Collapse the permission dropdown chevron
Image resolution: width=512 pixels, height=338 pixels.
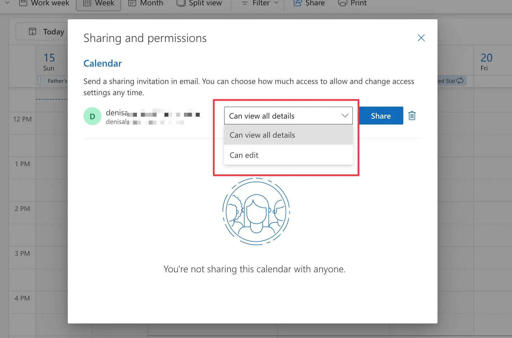pyautogui.click(x=345, y=116)
